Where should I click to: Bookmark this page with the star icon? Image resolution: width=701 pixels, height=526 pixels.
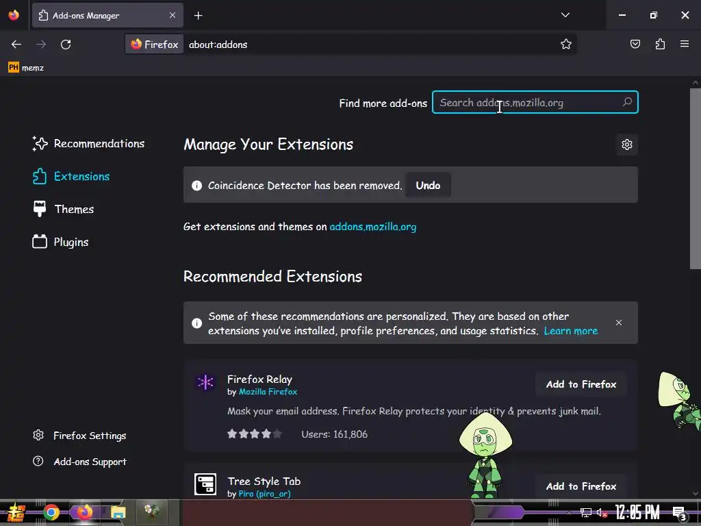[x=566, y=45]
